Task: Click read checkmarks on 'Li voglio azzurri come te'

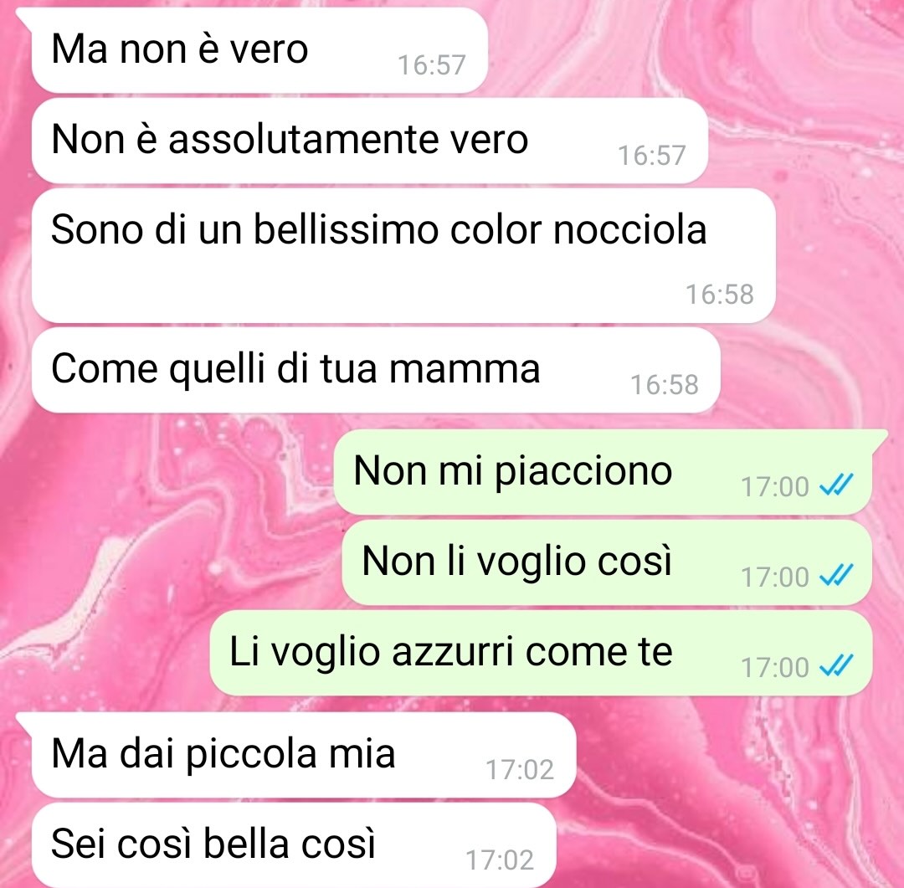Action: tap(836, 666)
